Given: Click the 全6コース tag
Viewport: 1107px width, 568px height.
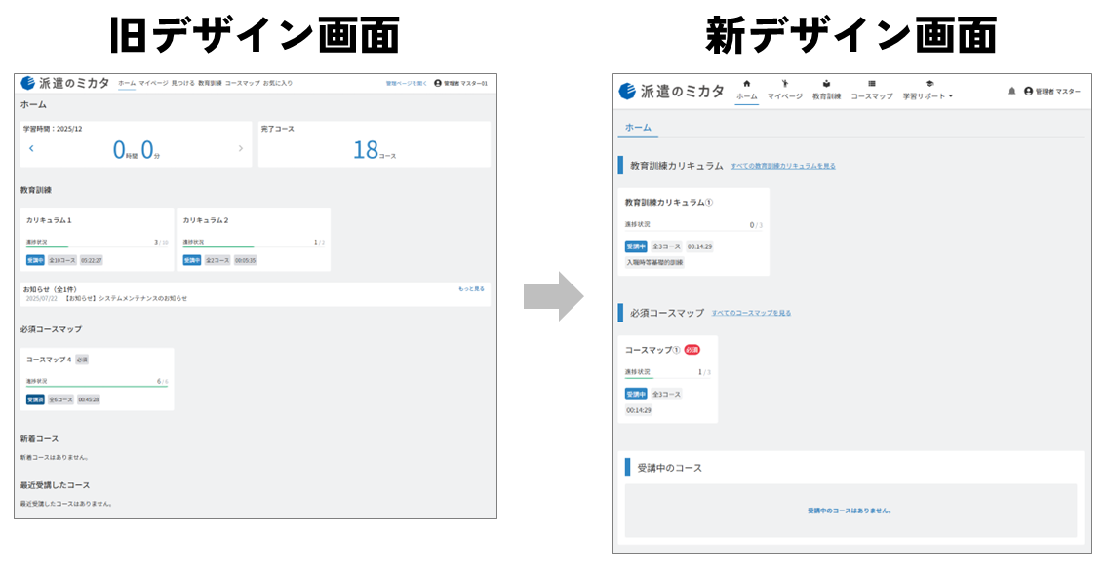Looking at the screenshot, I should (x=60, y=399).
